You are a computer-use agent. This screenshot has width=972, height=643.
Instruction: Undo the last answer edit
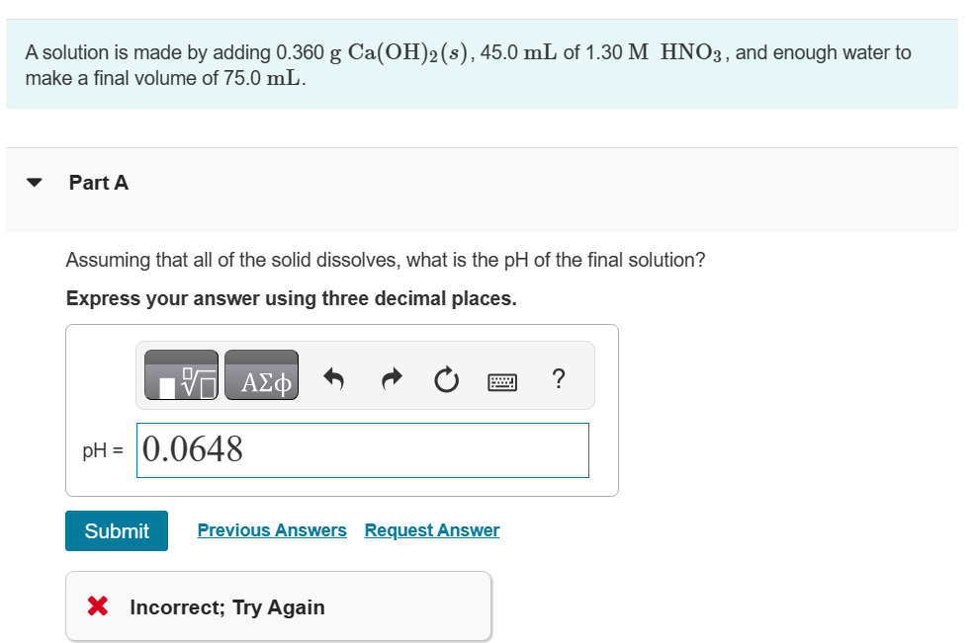(333, 376)
